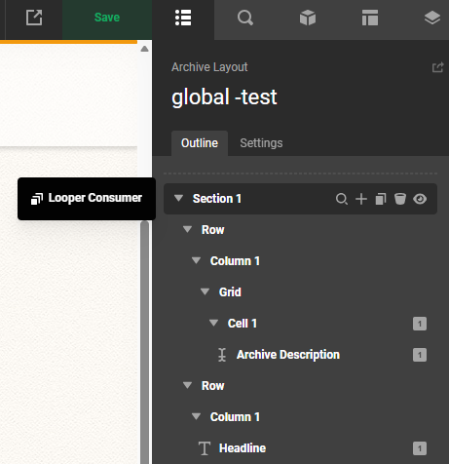Switch to the Settings tab
Screen dimensions: 449x464
click(x=261, y=143)
